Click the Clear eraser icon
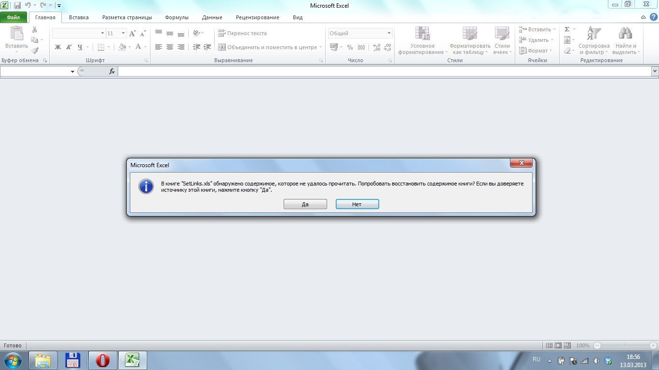 click(x=567, y=51)
